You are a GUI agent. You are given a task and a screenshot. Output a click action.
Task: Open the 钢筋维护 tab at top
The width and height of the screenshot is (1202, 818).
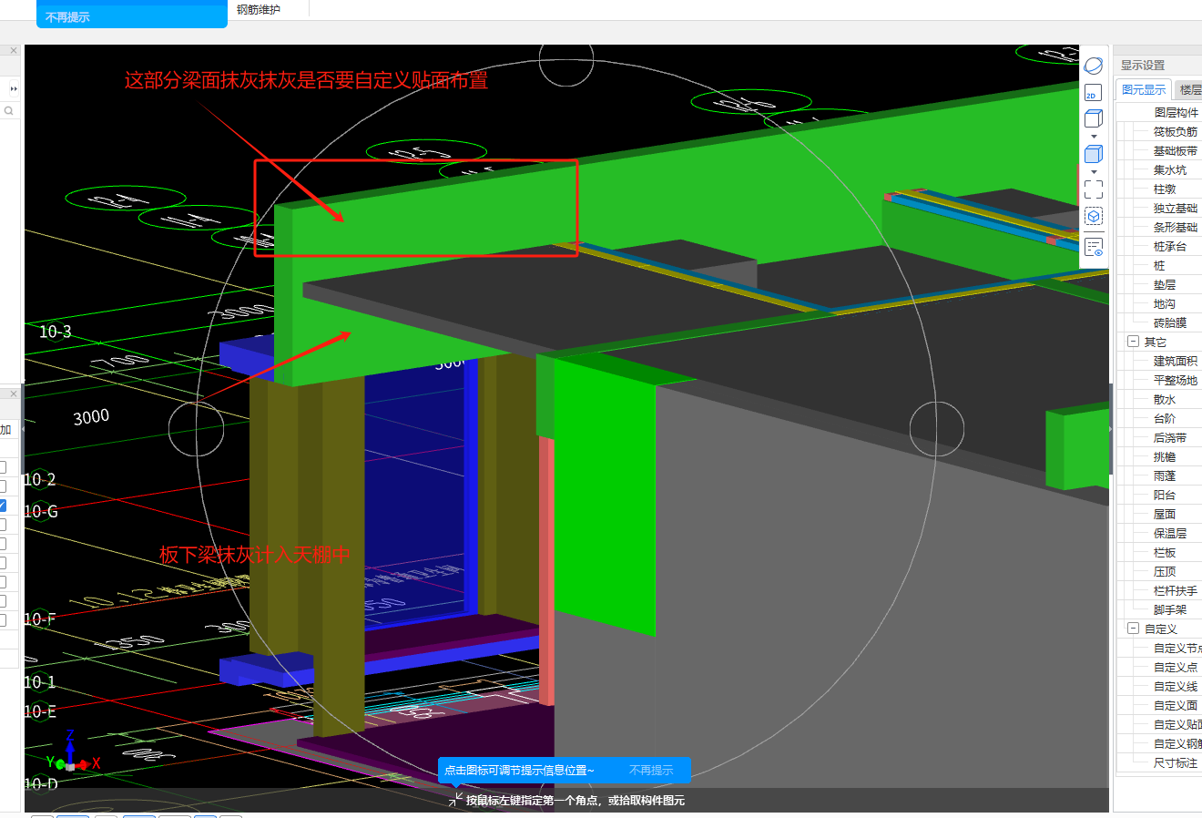click(259, 9)
